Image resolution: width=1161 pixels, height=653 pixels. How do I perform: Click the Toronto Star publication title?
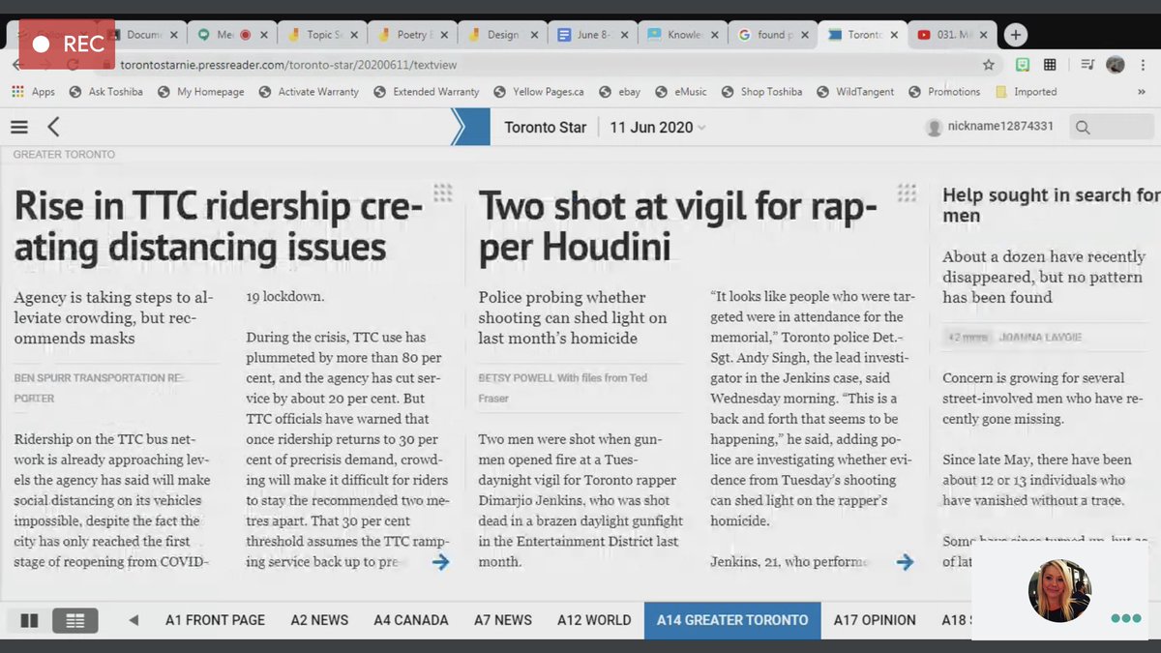click(546, 127)
